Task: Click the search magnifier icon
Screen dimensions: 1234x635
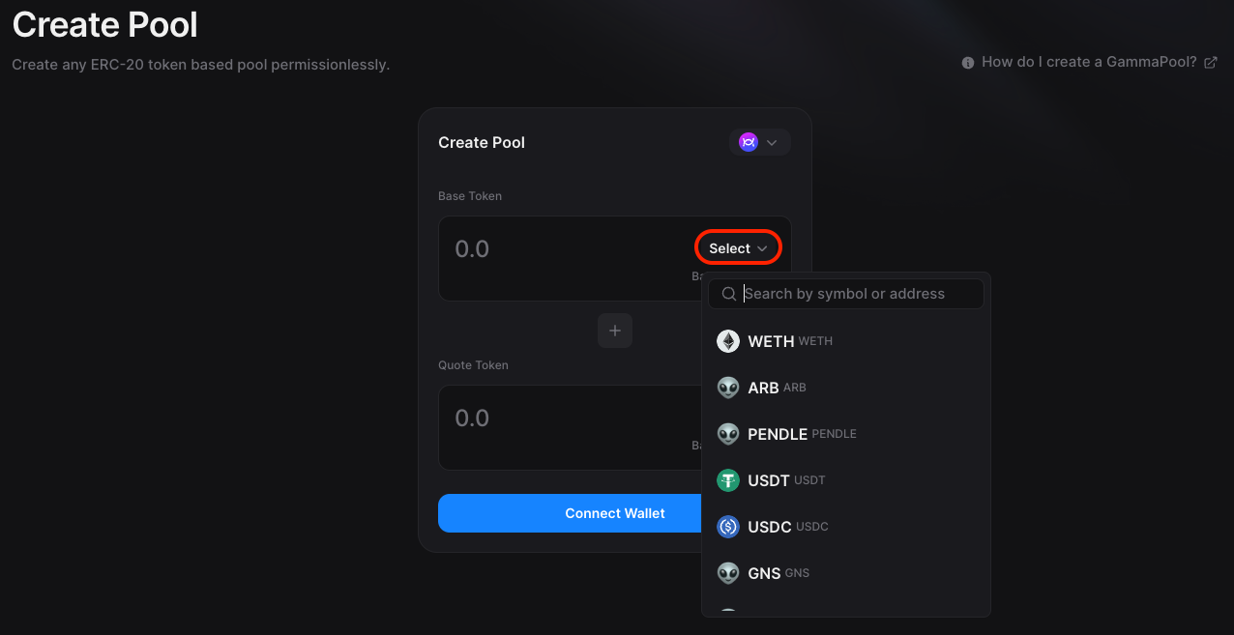Action: [729, 294]
